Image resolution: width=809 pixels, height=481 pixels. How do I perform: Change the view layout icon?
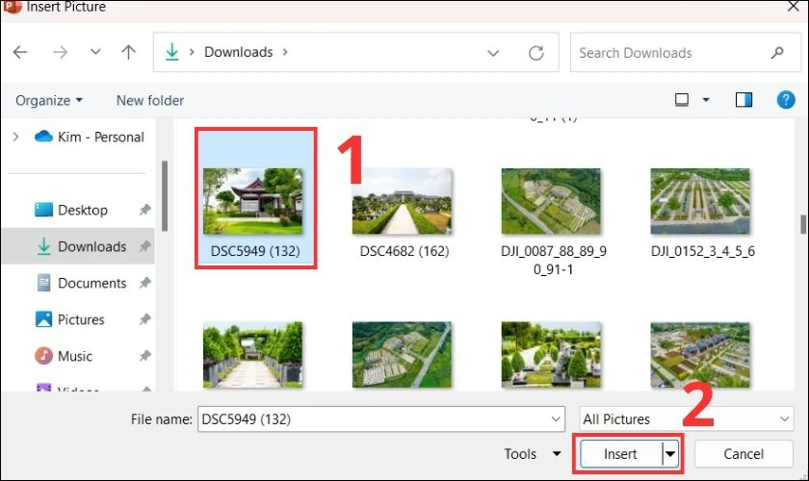(682, 99)
